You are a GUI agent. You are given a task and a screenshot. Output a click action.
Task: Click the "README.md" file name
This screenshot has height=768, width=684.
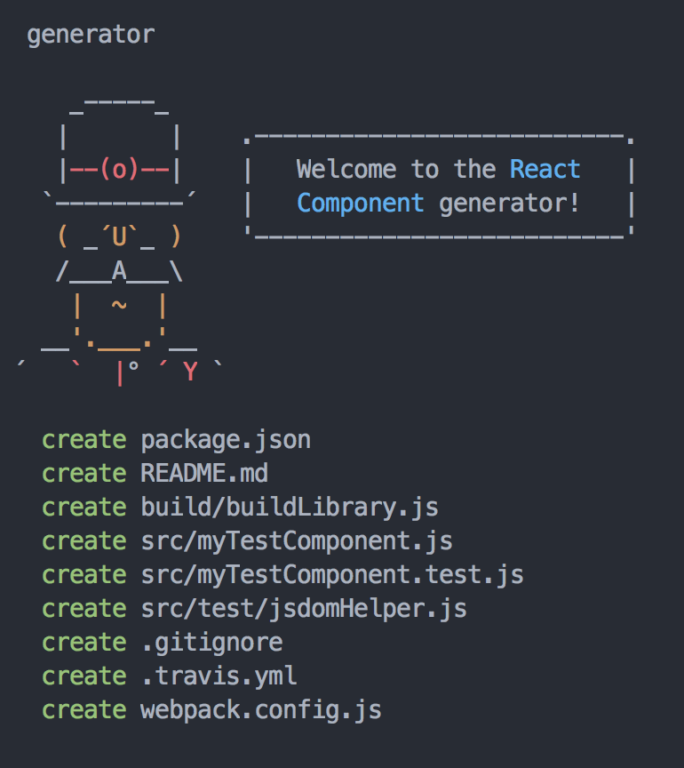(204, 473)
